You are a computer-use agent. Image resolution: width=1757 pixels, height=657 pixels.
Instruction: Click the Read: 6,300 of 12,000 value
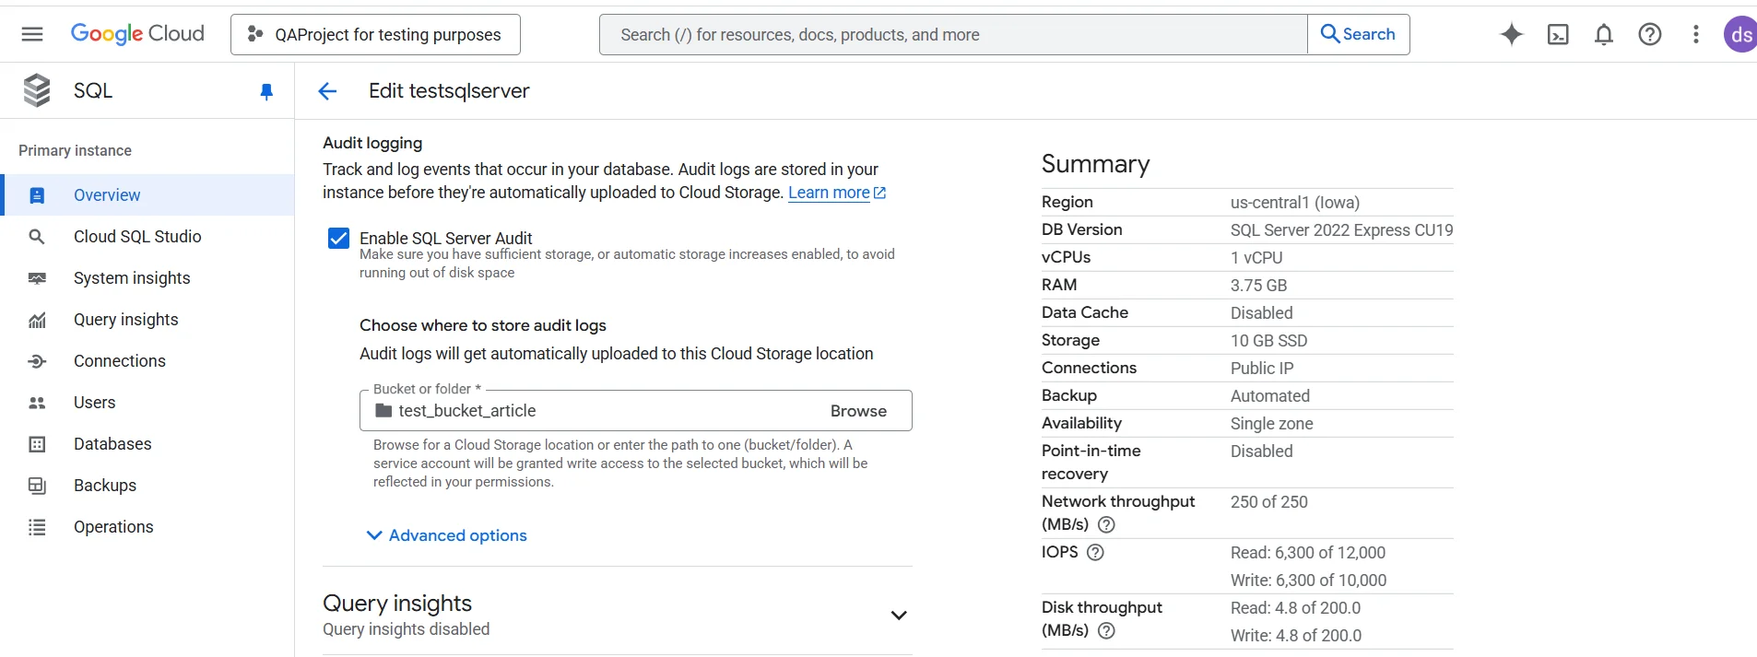point(1308,553)
